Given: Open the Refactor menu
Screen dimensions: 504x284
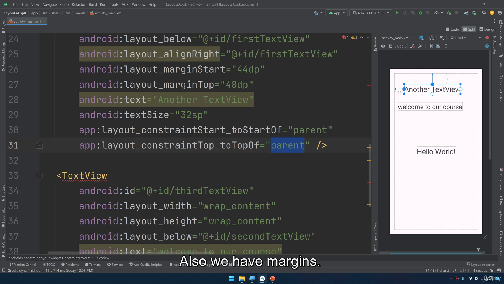Looking at the screenshot, I should coord(78,4).
